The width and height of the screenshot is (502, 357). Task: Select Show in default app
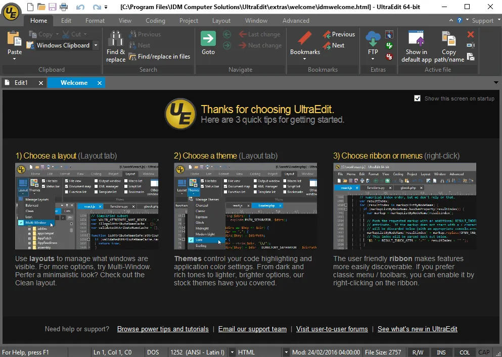[x=417, y=45]
